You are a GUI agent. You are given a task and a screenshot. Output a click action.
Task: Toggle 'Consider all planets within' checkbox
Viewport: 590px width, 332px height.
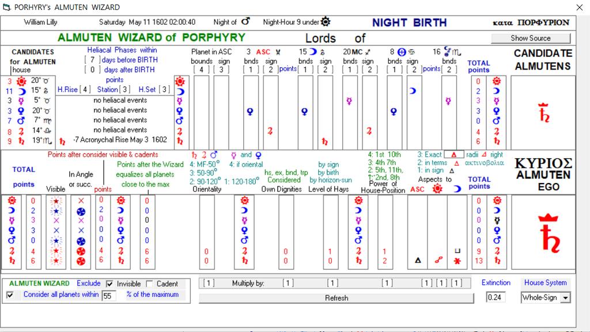pos(10,295)
